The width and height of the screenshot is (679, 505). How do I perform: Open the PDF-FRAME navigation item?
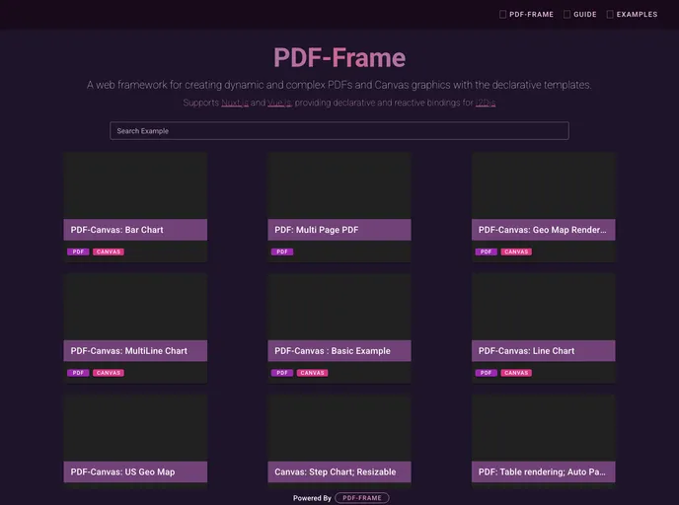[x=527, y=14]
